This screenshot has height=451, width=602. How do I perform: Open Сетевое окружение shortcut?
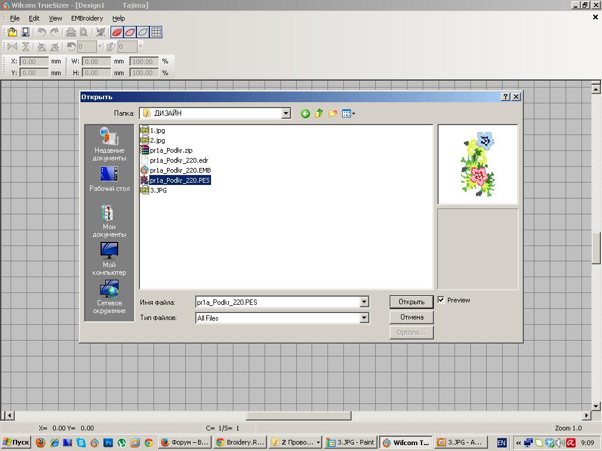(x=109, y=297)
